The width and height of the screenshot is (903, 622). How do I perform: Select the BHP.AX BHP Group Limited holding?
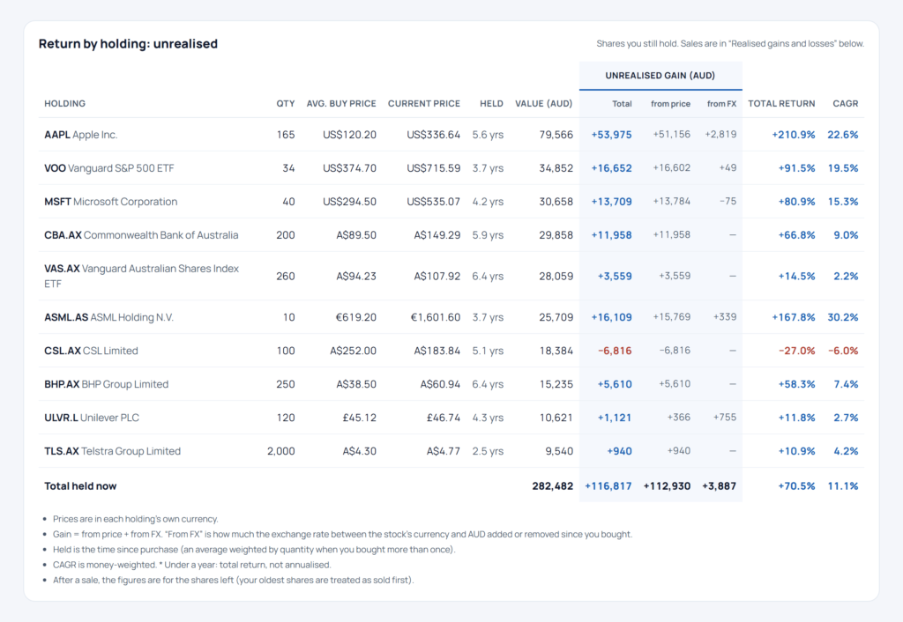click(x=451, y=384)
